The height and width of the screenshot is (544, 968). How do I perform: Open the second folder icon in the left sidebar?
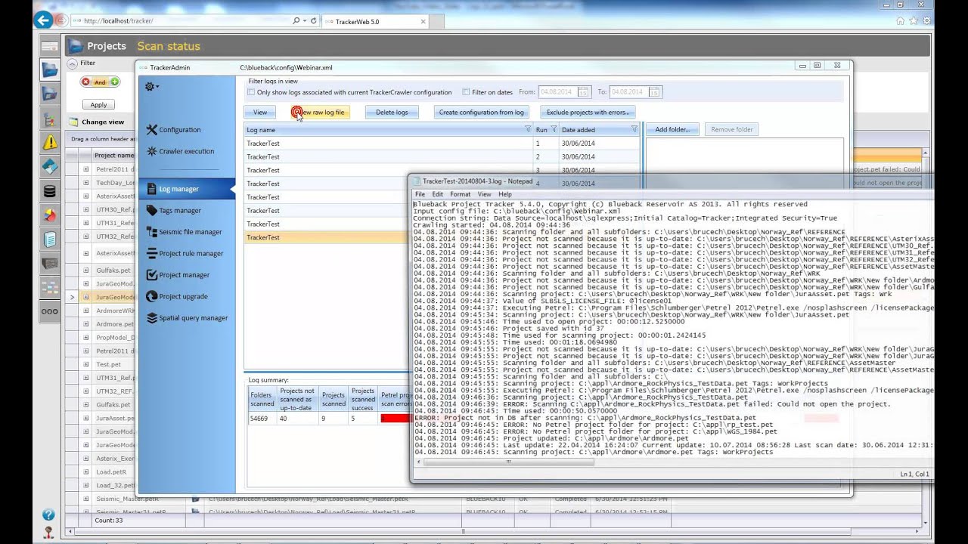pos(50,94)
